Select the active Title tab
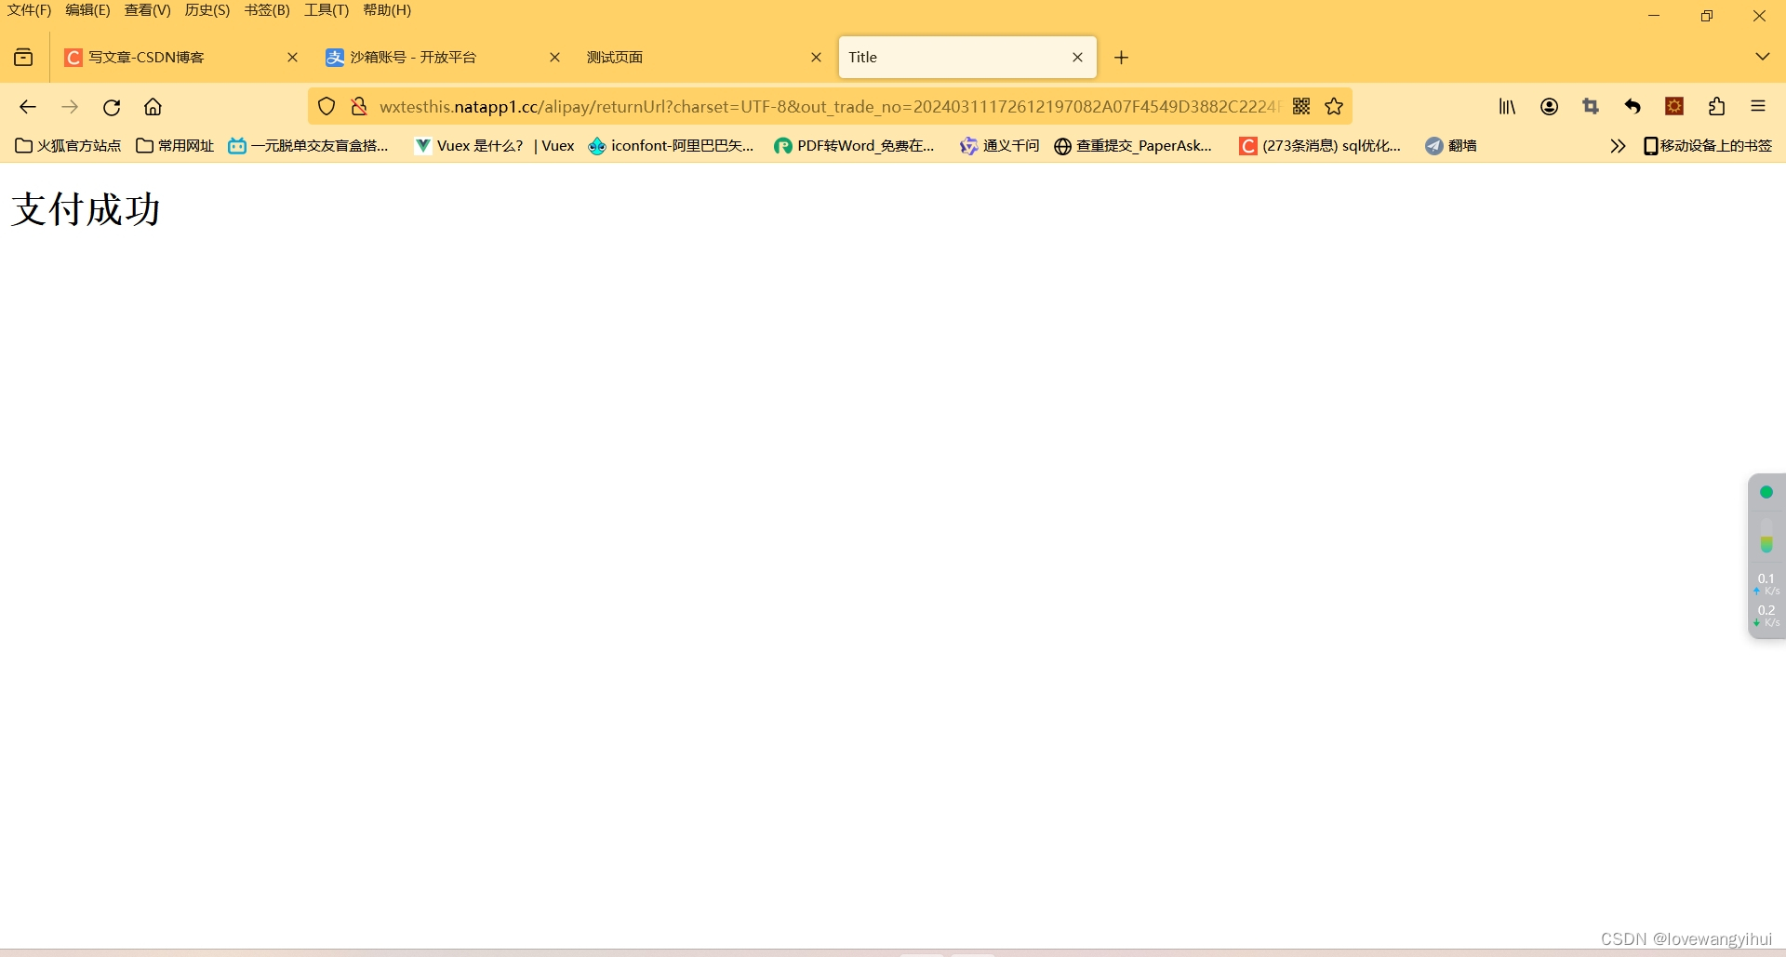Screen dimensions: 1786x957 pyautogui.click(x=967, y=58)
